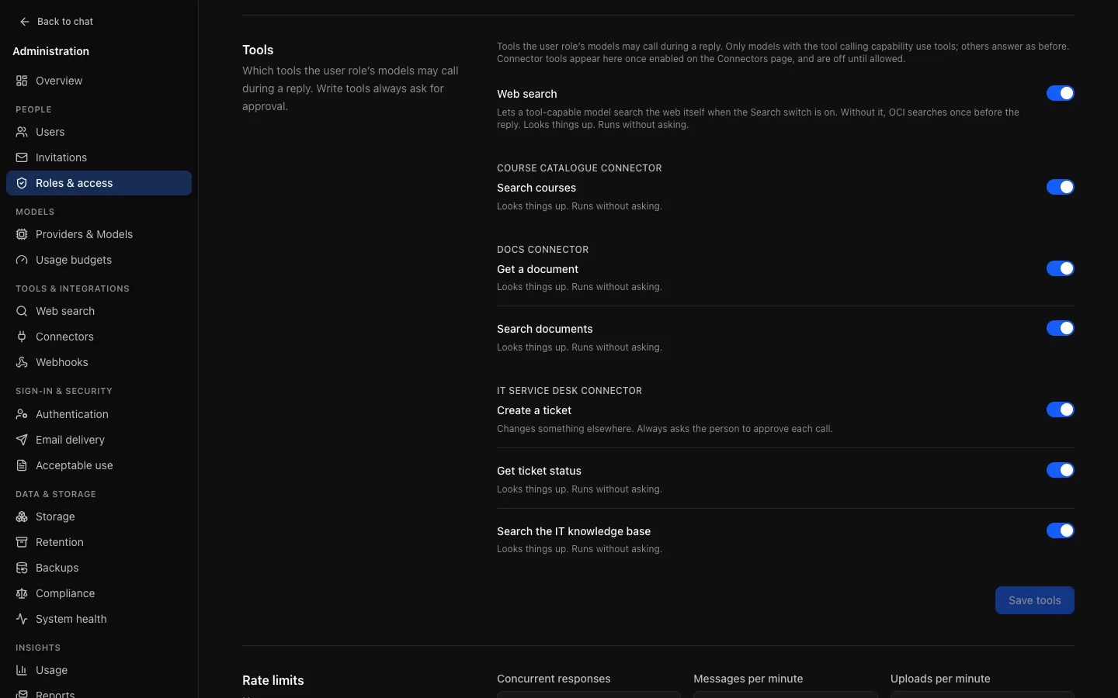Image resolution: width=1118 pixels, height=698 pixels.
Task: Select the Invitations envelope icon
Action: (22, 157)
